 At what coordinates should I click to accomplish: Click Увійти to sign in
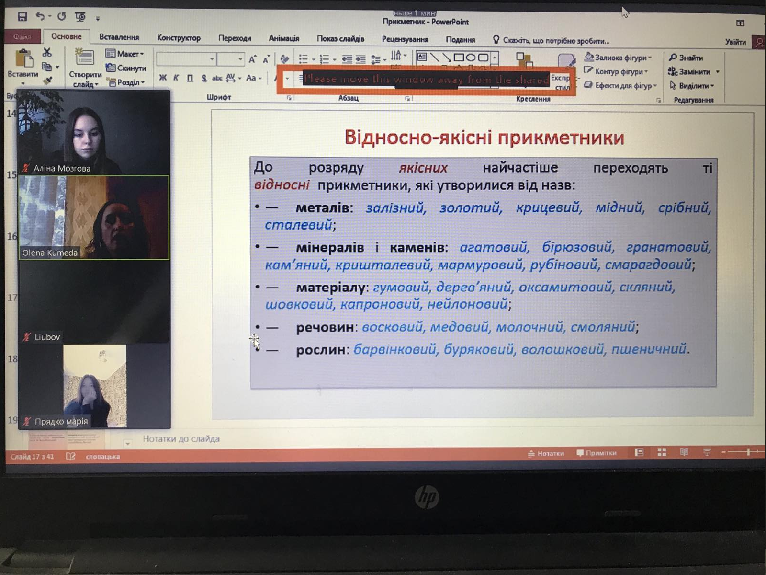pos(735,42)
